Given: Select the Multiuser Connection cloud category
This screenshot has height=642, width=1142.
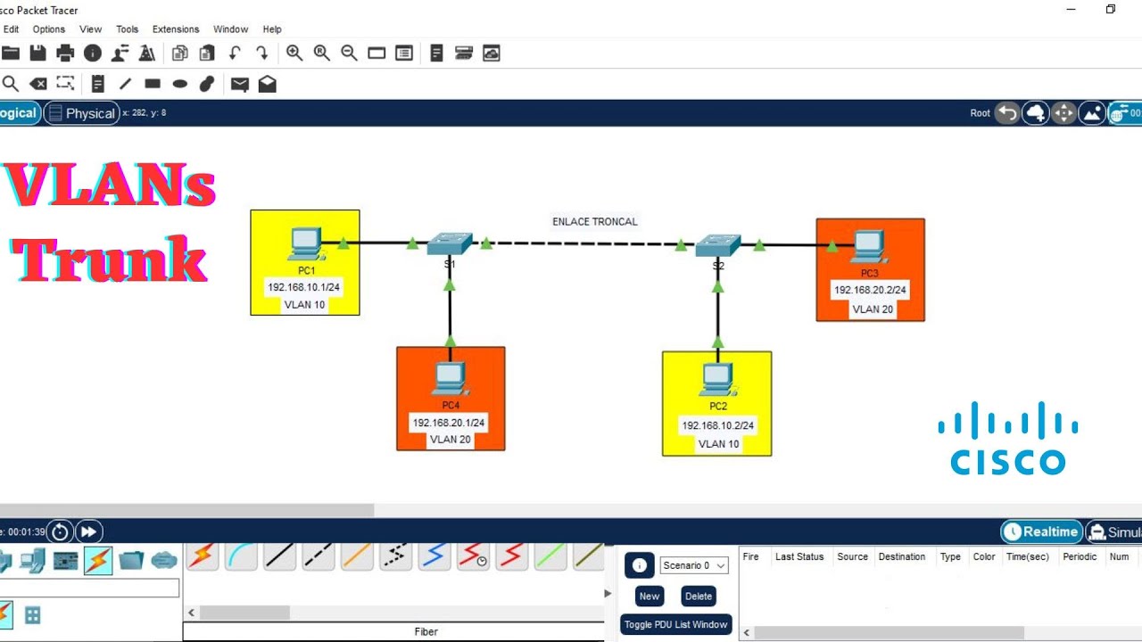Looking at the screenshot, I should coord(164,561).
